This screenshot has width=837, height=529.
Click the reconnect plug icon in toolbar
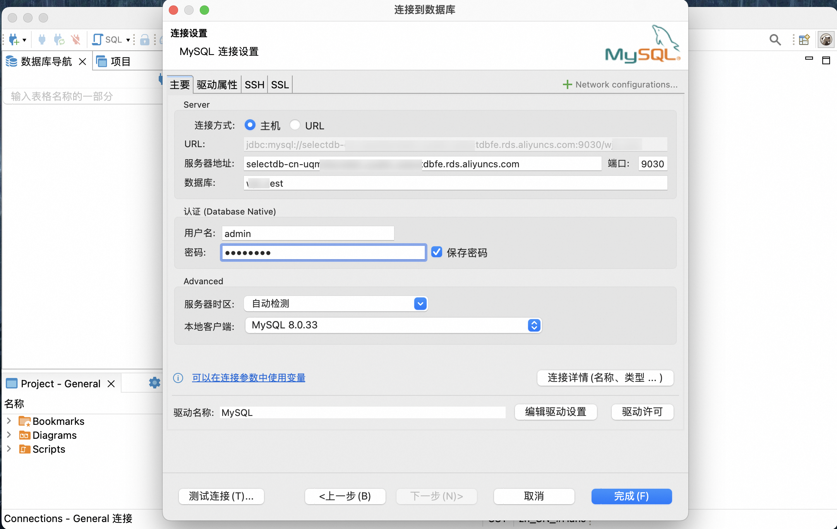pyautogui.click(x=59, y=40)
